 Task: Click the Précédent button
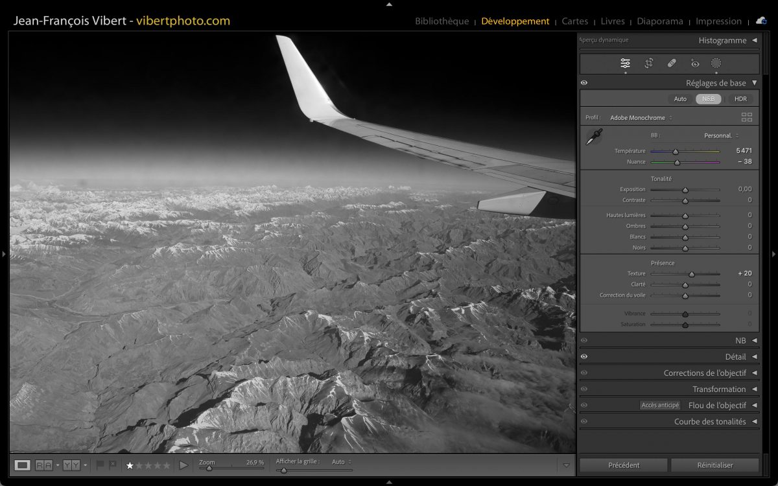624,465
